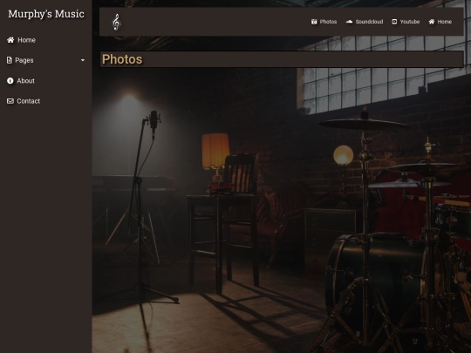Image resolution: width=471 pixels, height=353 pixels.
Task: Click the house icon in top navbar
Action: (x=432, y=22)
